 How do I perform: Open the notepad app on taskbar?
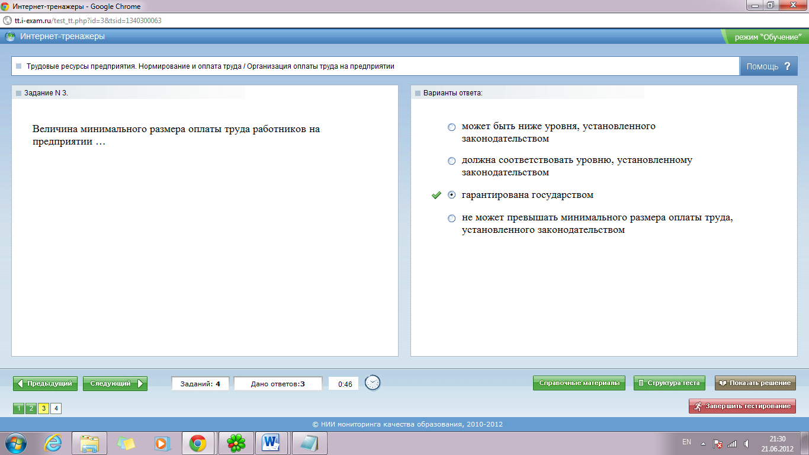[x=309, y=443]
